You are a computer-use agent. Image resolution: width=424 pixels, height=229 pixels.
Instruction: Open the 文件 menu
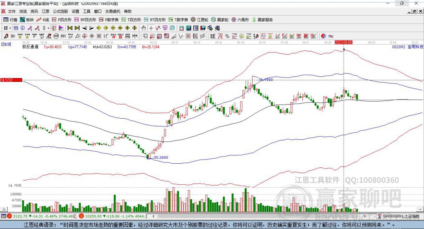click(x=12, y=11)
